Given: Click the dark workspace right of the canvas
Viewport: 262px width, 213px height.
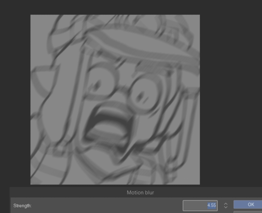Looking at the screenshot, I should pyautogui.click(x=230, y=97).
